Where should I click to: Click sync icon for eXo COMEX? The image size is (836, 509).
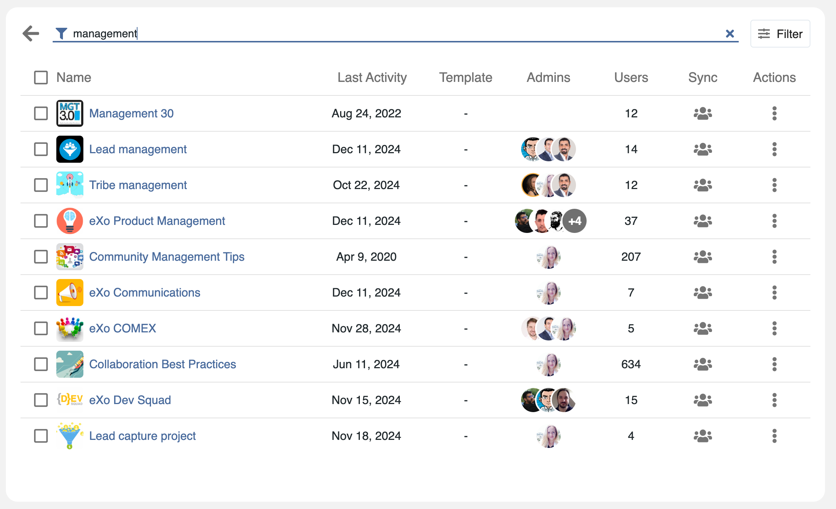pyautogui.click(x=703, y=328)
